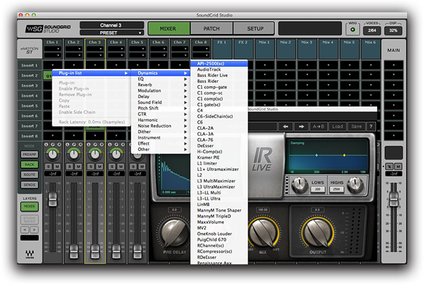Expand the Noise Reduction submenu
The height and width of the screenshot is (287, 423).
[x=160, y=126]
